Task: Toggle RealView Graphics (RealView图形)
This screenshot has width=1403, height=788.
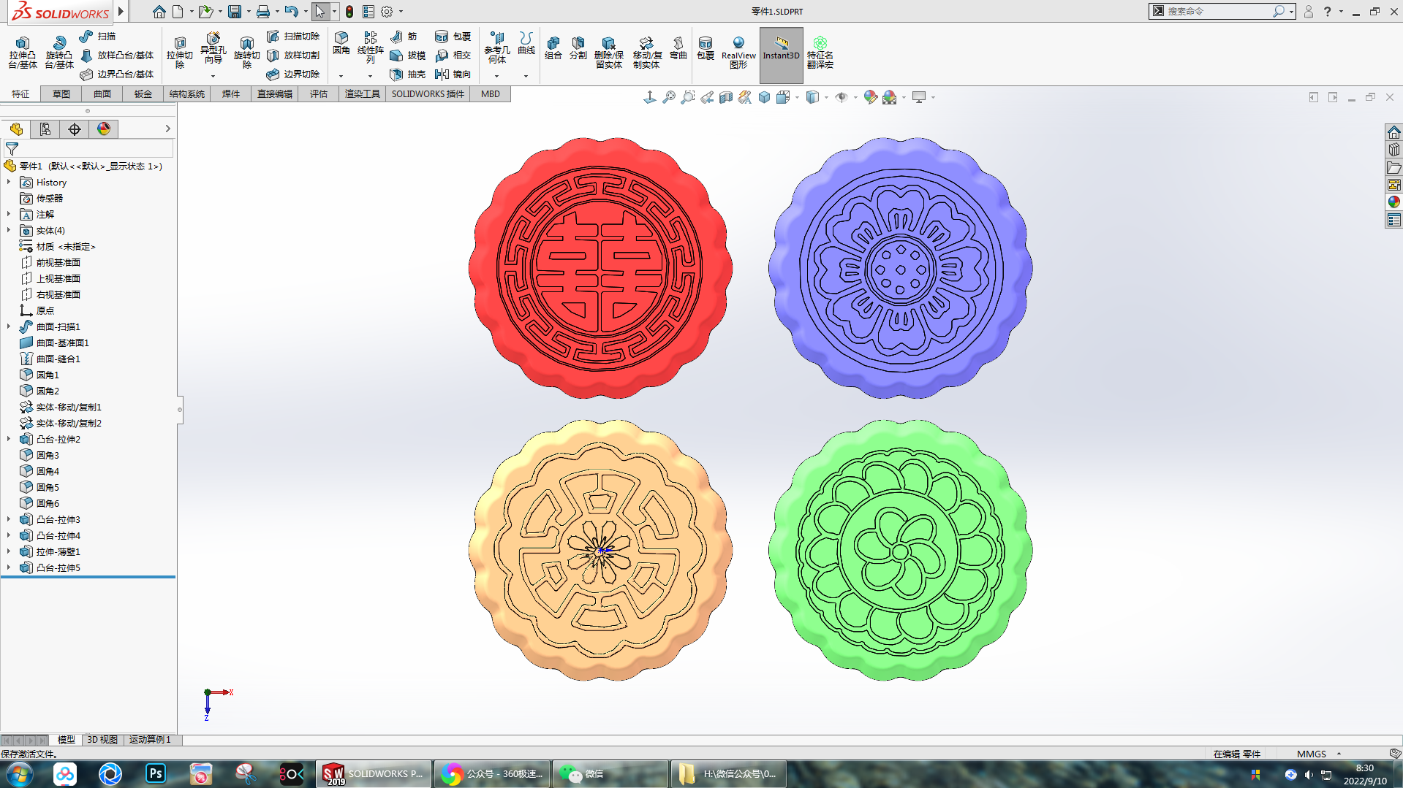Action: click(738, 53)
